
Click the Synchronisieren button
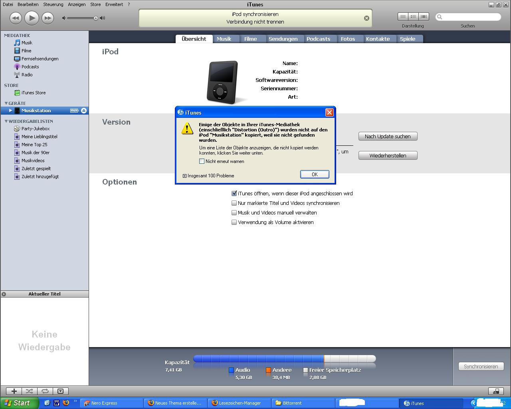coord(481,366)
